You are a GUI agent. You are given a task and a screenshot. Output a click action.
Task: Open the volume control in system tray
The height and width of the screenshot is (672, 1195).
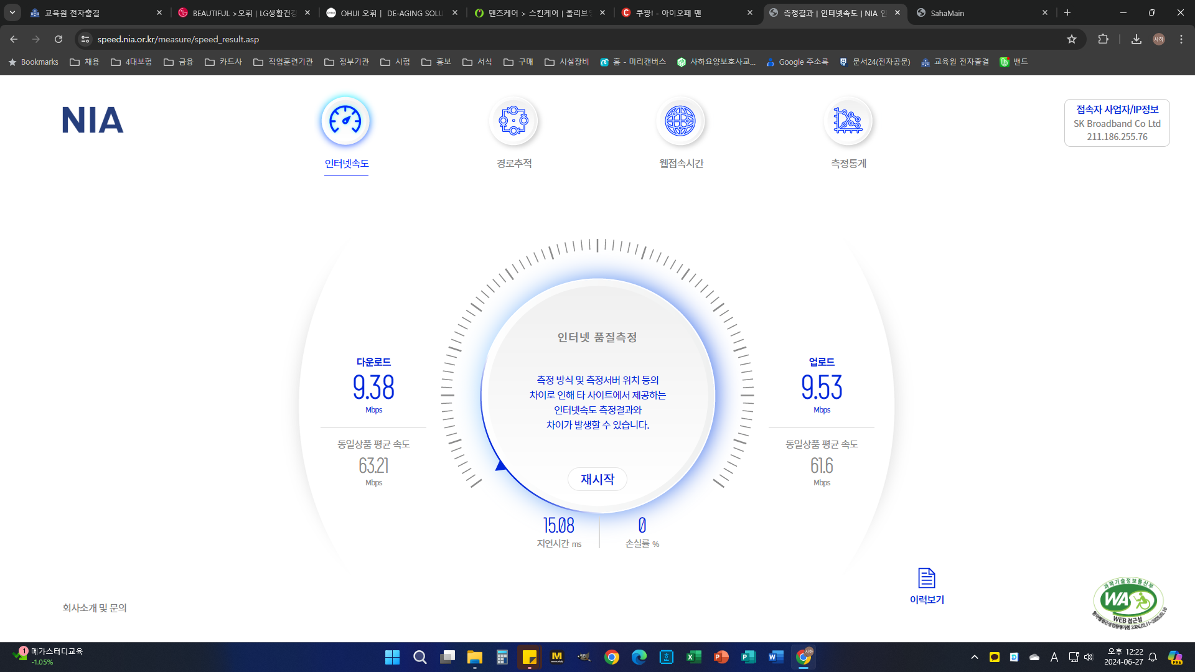pyautogui.click(x=1089, y=657)
